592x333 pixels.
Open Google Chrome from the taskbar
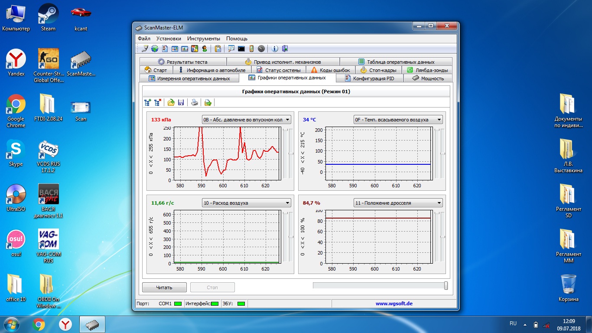click(39, 324)
